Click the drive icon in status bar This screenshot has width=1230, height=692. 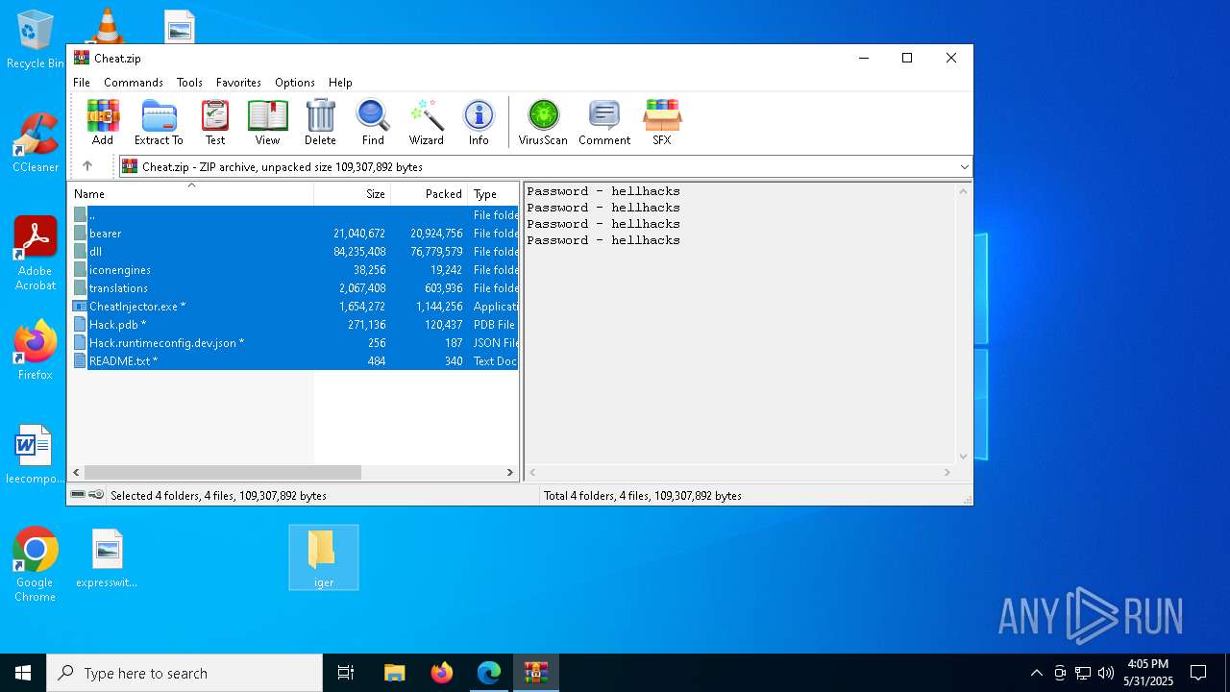(x=78, y=494)
